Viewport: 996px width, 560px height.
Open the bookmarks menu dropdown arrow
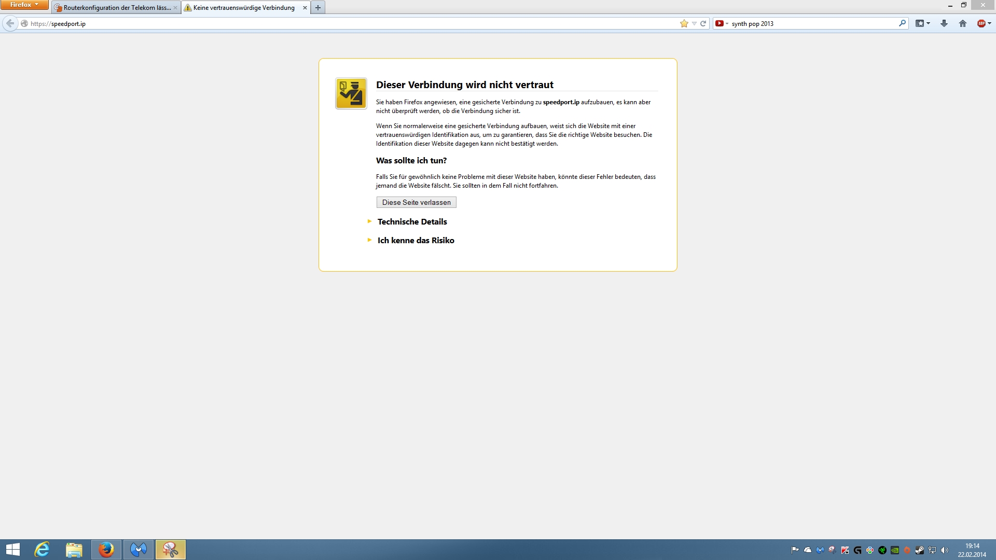(928, 23)
